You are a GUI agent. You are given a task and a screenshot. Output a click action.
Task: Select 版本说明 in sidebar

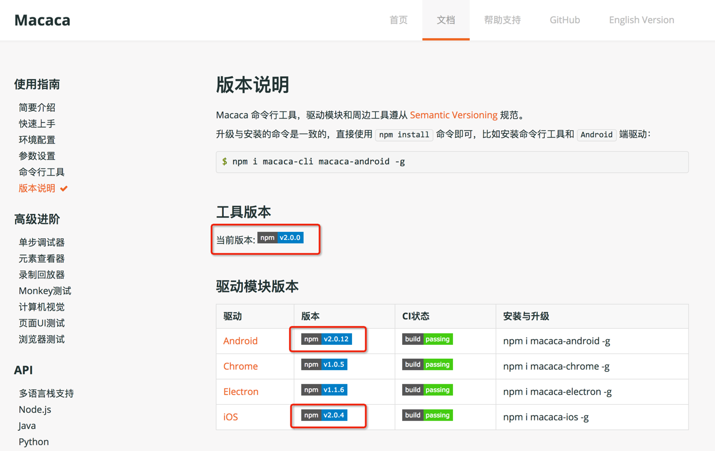[x=37, y=188]
